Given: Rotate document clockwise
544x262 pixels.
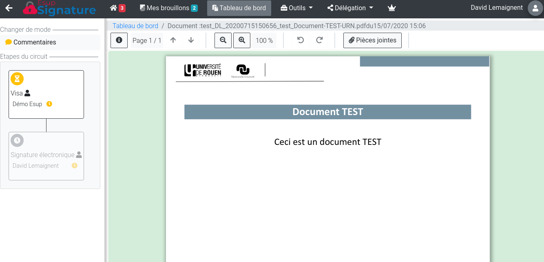Looking at the screenshot, I should [319, 40].
